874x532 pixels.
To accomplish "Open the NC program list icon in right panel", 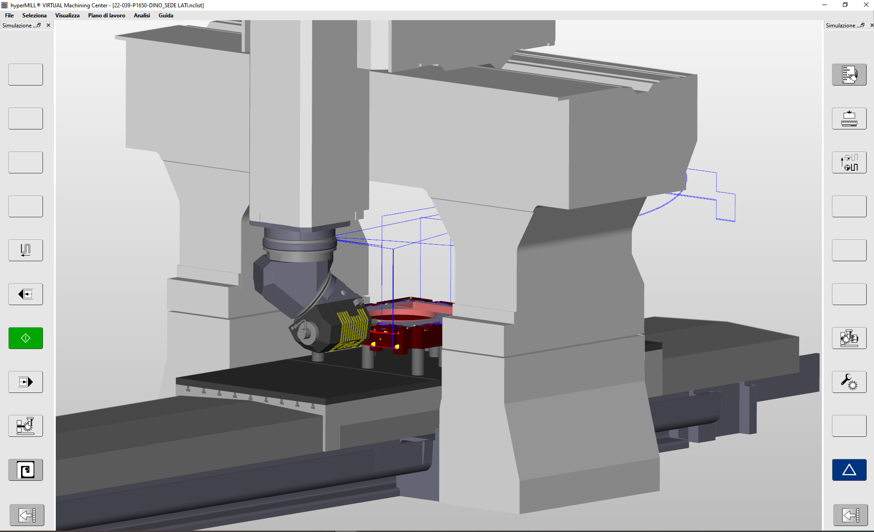I will pos(849,75).
